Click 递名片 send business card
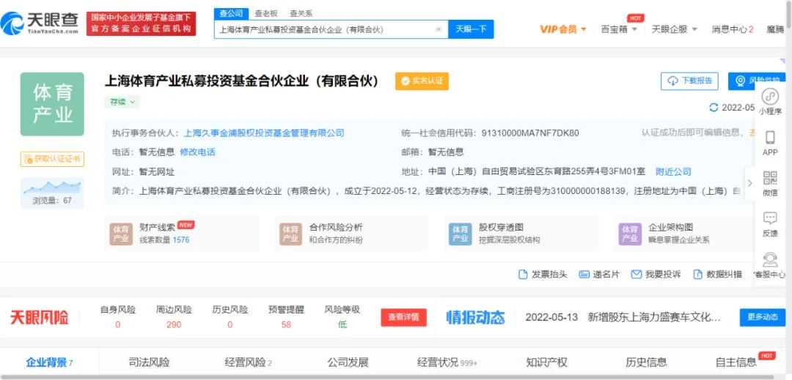Image resolution: width=792 pixels, height=380 pixels. pos(600,274)
